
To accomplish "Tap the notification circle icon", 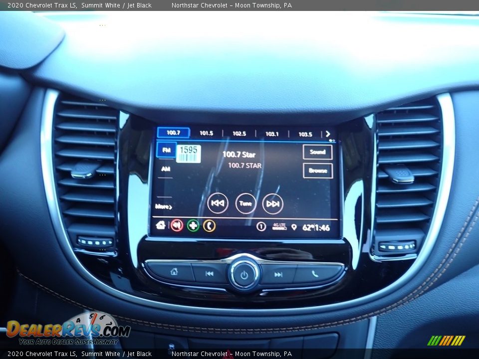I will (261, 225).
